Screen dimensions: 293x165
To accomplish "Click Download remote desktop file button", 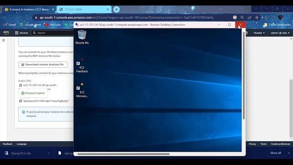I will click(x=43, y=65).
